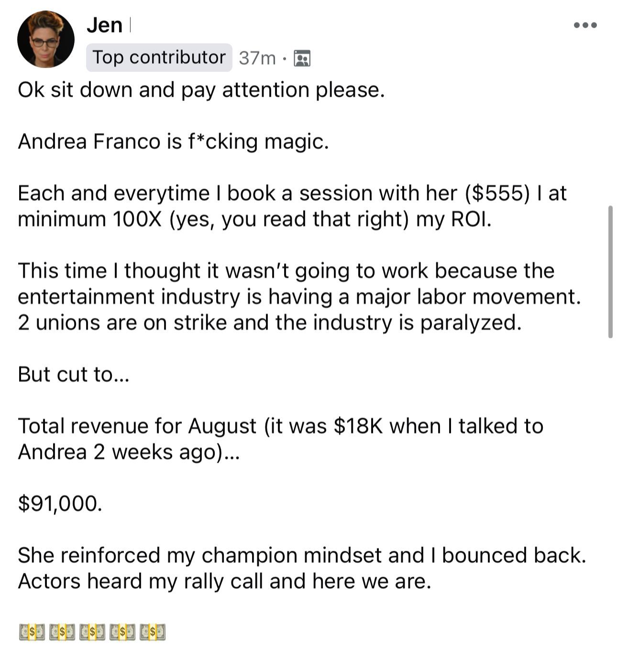This screenshot has width=617, height=648.
Task: Click the opening line "Ok sit down and pay attention"
Action: click(x=201, y=90)
